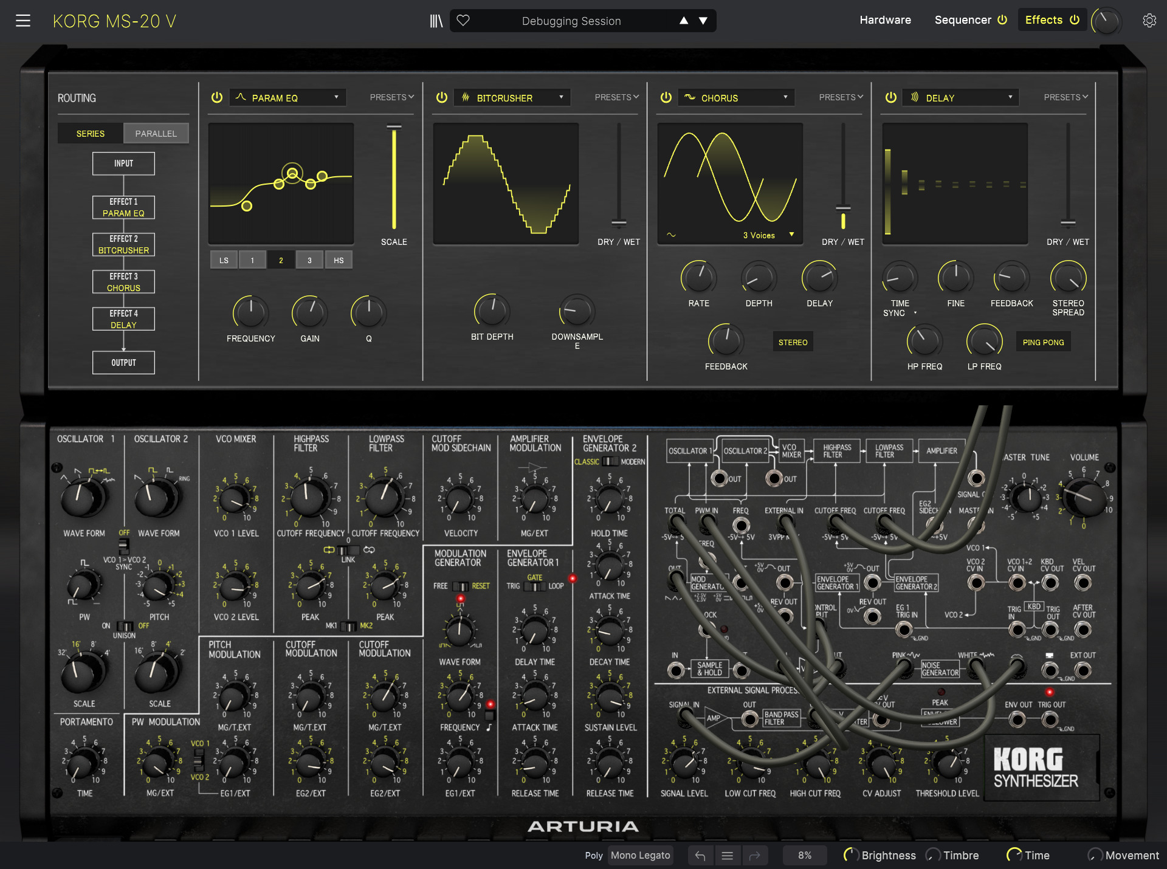Click Delay FEEDBACK knob
Image resolution: width=1167 pixels, height=869 pixels.
click(x=1011, y=278)
